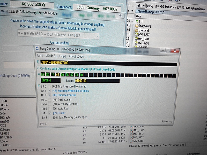Open About LCode menu item
The image size is (207, 155).
point(76,57)
